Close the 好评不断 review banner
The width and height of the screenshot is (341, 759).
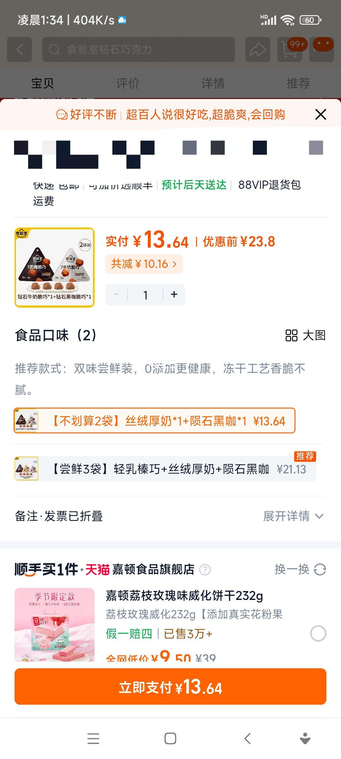pyautogui.click(x=320, y=114)
